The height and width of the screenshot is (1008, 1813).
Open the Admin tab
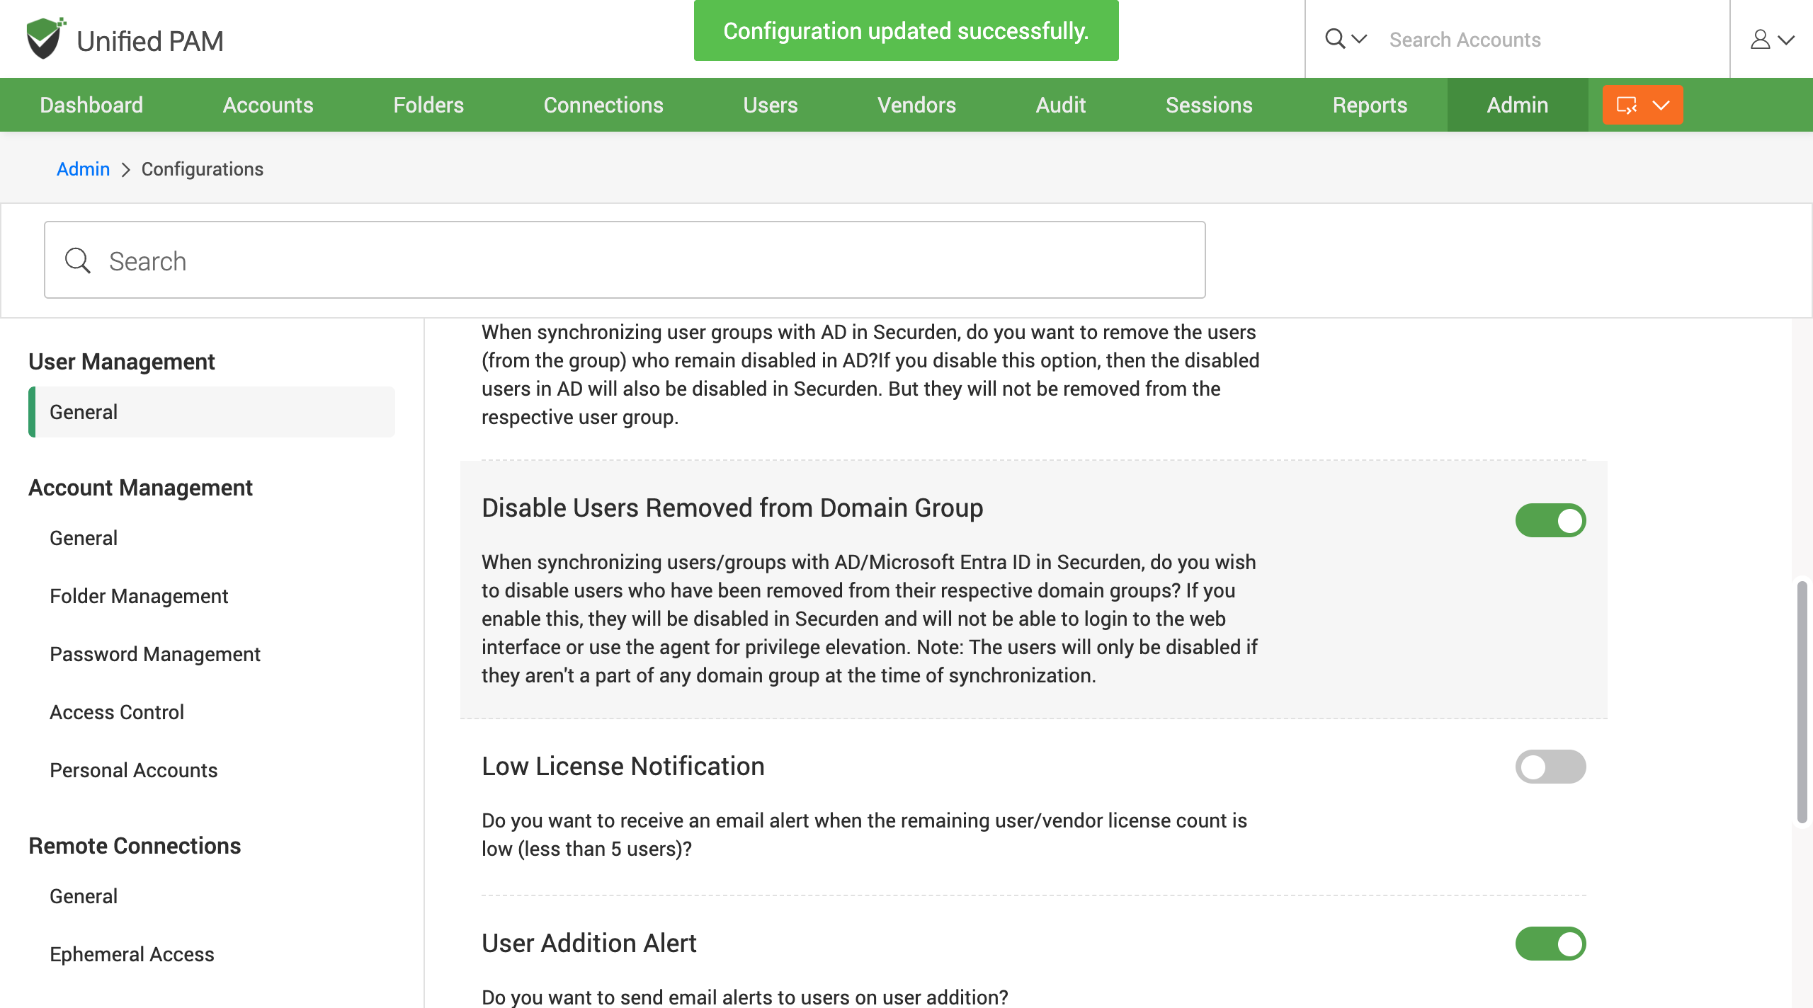tap(1518, 105)
